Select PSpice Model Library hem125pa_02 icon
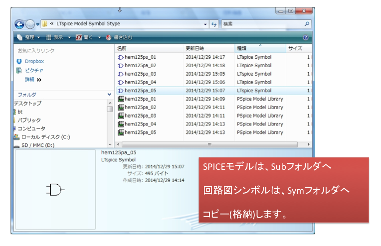Image resolution: width=381 pixels, height=246 pixels. (x=121, y=107)
